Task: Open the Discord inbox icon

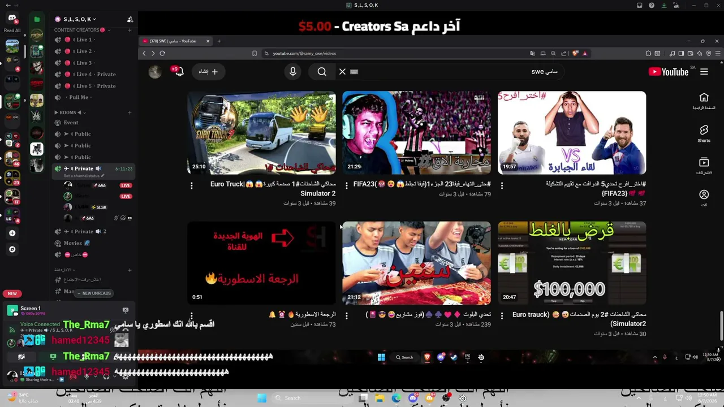Action: pyautogui.click(x=639, y=5)
